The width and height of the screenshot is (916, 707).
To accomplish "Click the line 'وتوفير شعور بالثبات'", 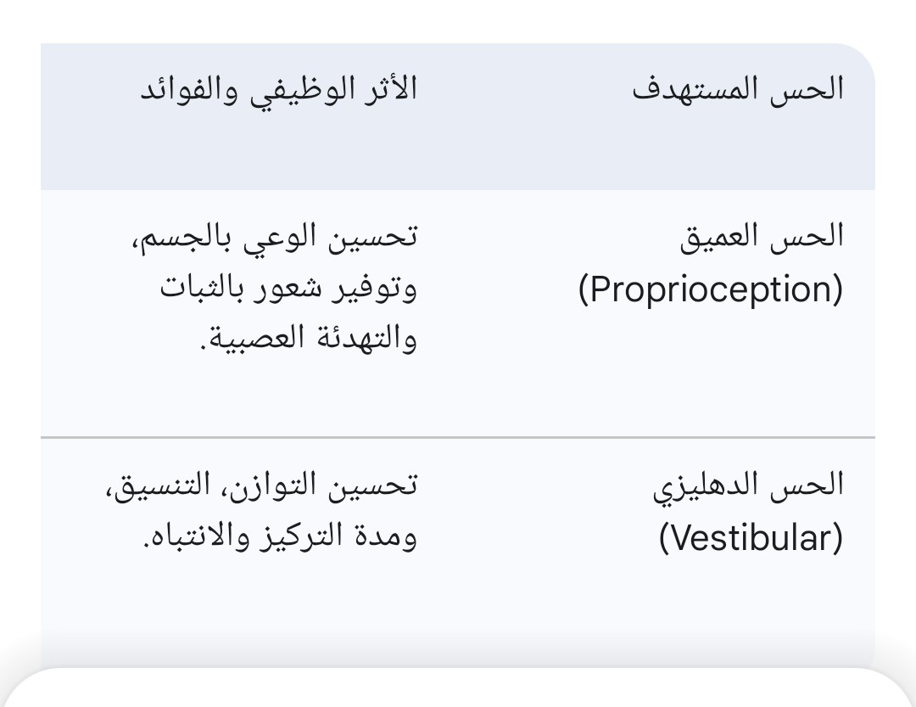I will pyautogui.click(x=288, y=288).
